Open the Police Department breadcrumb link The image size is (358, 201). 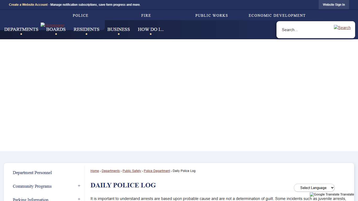pyautogui.click(x=157, y=171)
